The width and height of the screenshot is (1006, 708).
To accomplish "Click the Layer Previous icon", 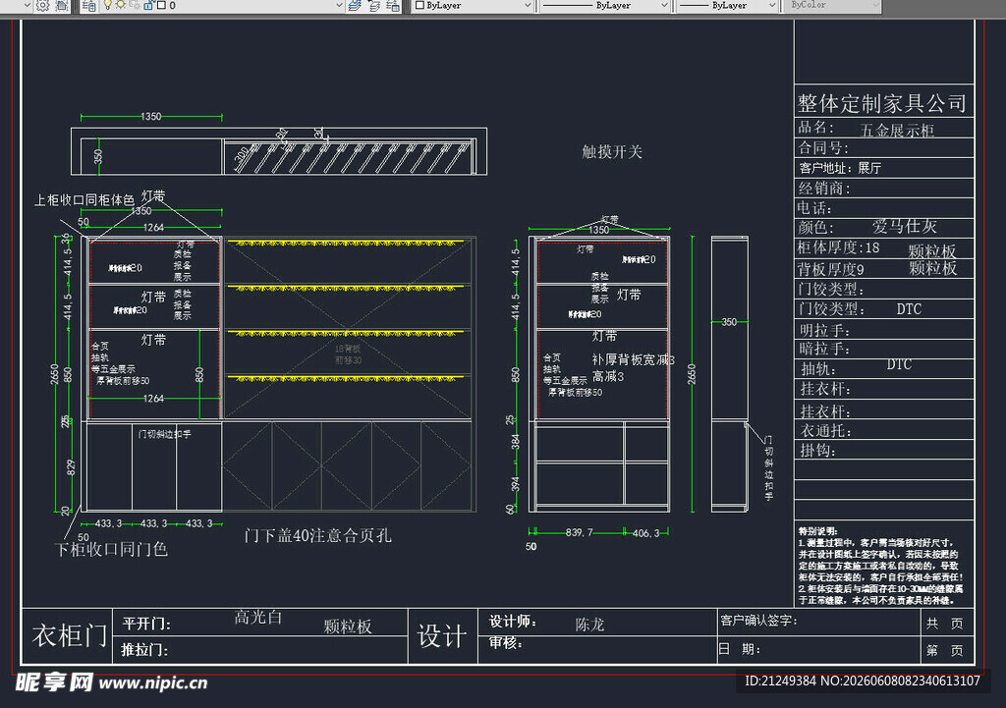I will pyautogui.click(x=374, y=6).
